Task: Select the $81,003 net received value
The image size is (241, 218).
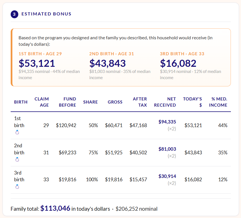Action: 167,149
